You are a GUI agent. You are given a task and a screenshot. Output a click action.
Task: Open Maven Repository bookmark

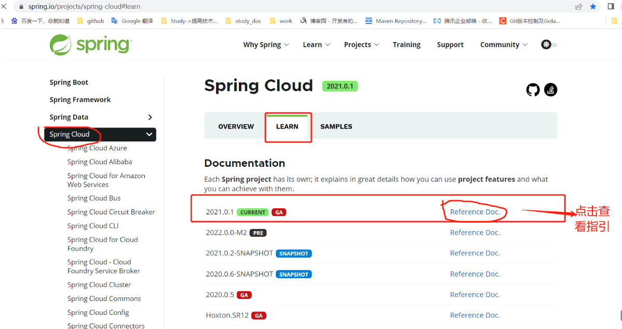pyautogui.click(x=396, y=21)
